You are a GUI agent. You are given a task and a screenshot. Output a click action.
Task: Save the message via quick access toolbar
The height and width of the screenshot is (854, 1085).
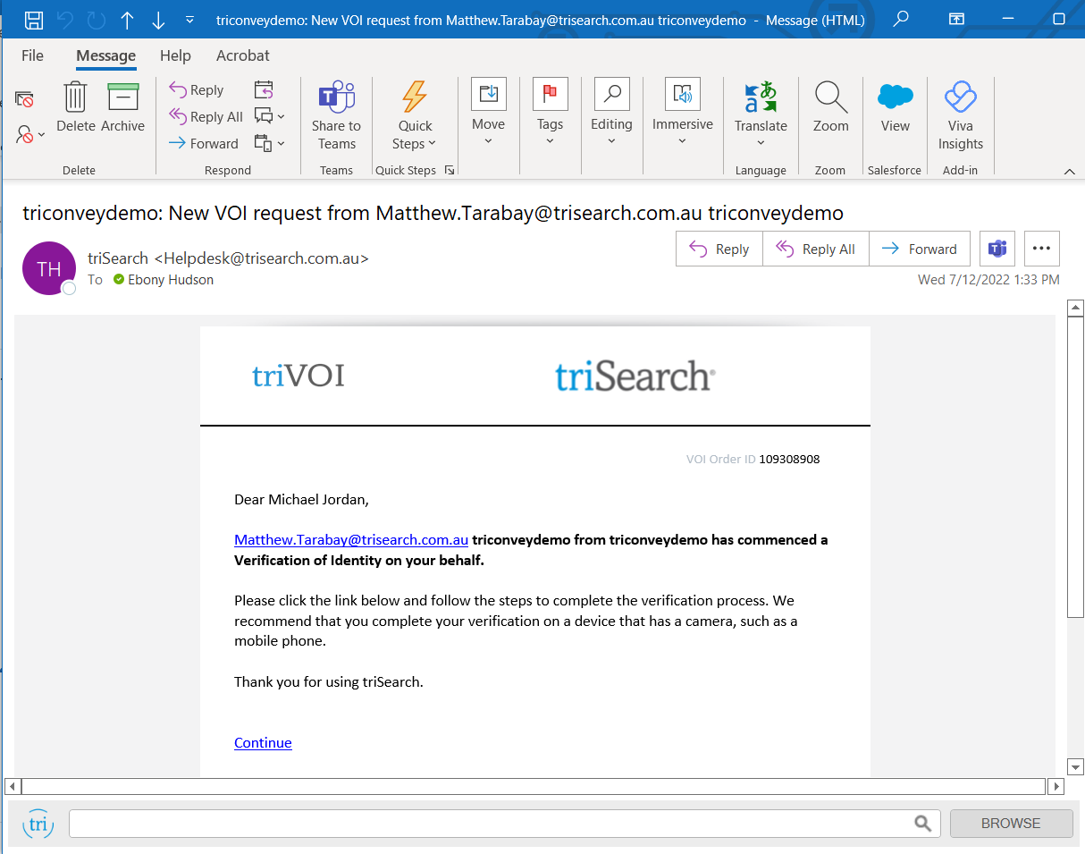(33, 18)
